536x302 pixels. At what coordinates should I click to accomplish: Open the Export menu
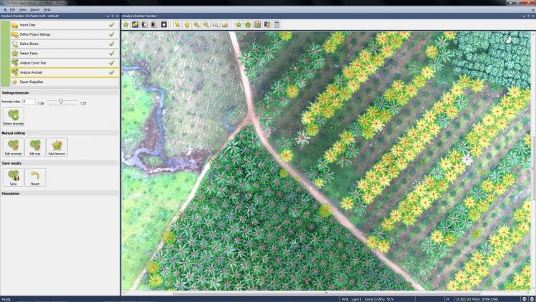(34, 9)
